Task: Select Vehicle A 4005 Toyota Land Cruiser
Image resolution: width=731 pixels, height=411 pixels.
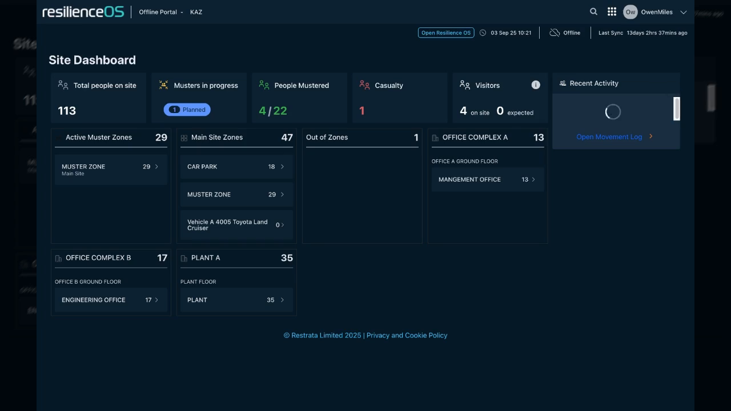Action: (x=236, y=225)
